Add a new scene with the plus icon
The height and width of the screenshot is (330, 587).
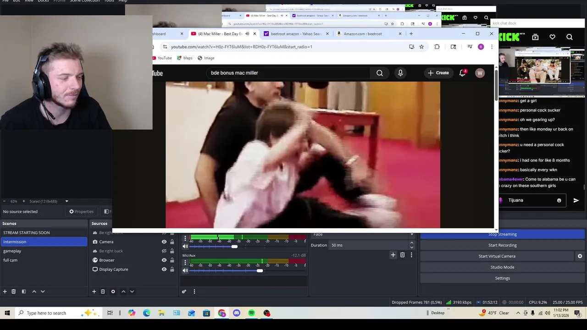click(x=5, y=291)
